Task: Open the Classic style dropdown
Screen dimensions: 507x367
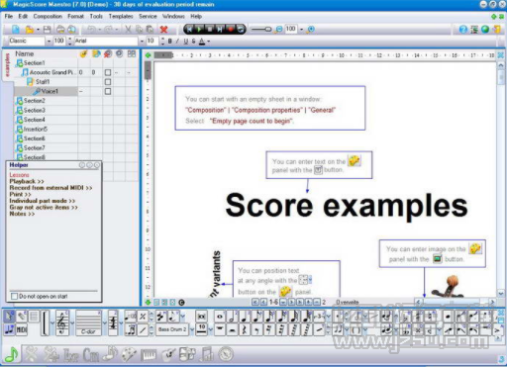Action: pyautogui.click(x=49, y=41)
